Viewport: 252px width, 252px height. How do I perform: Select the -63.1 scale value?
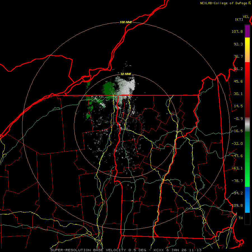pos(237,168)
